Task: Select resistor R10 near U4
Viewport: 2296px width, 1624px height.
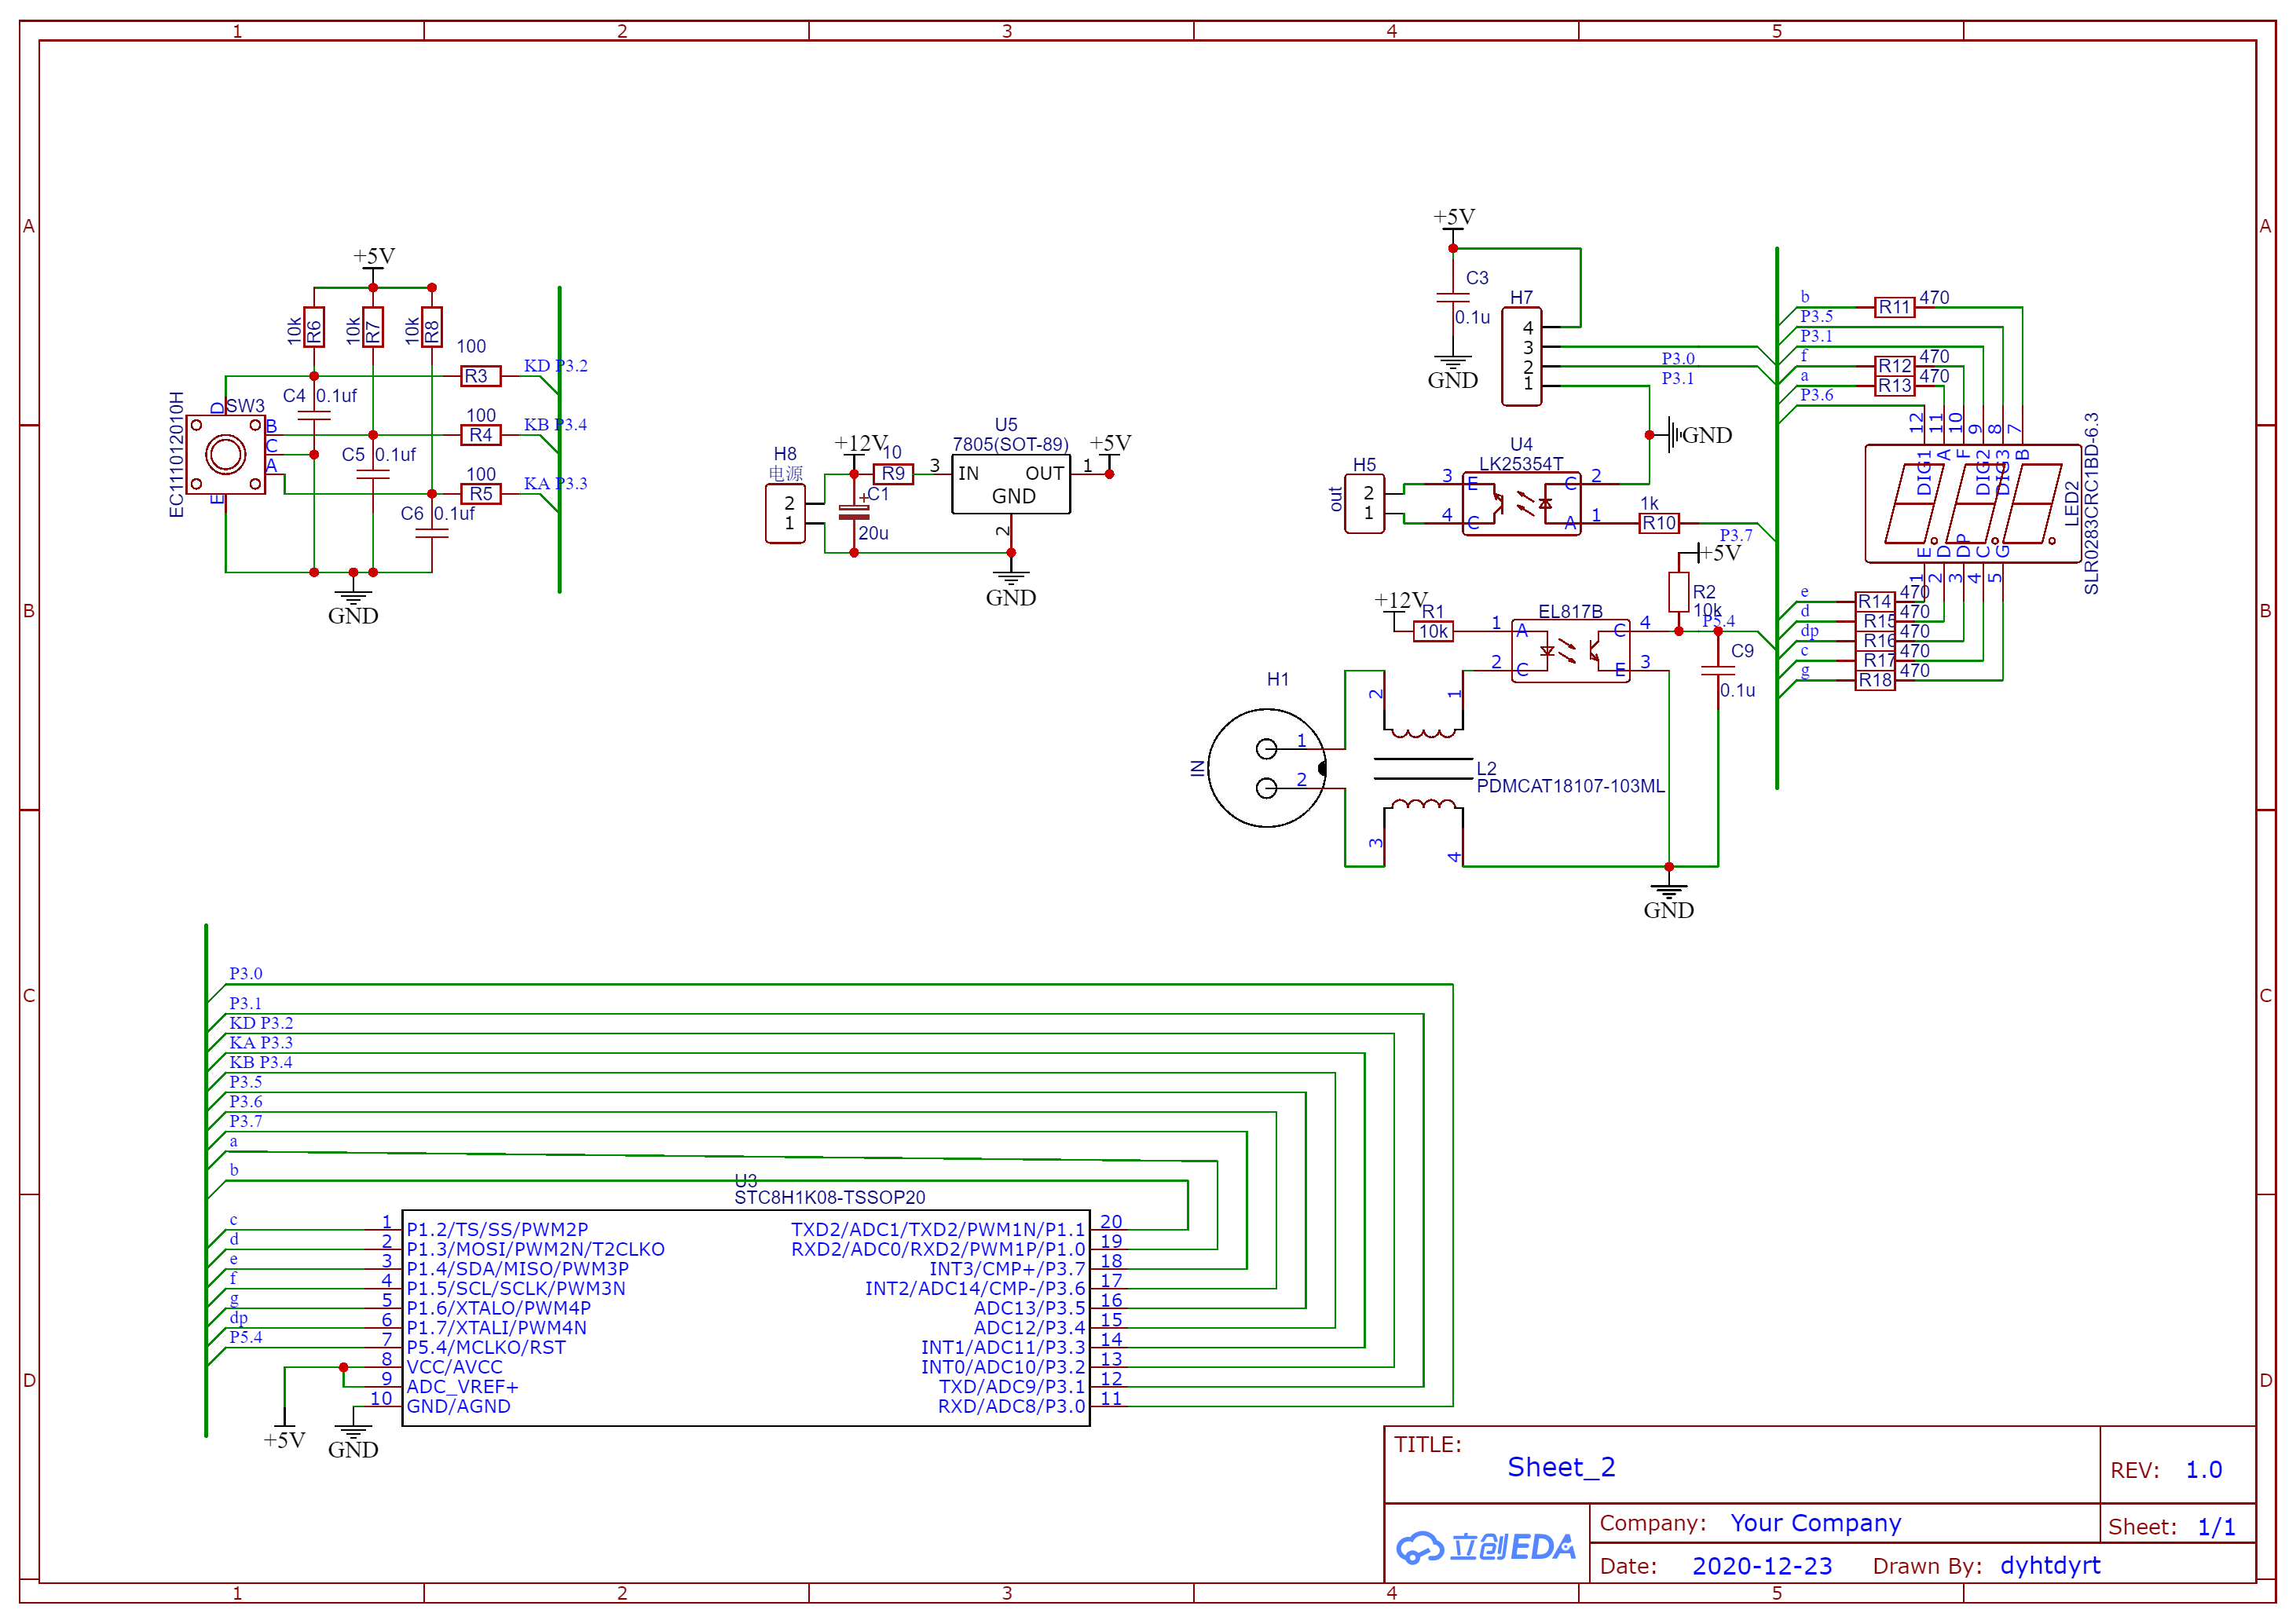Action: coord(1659,523)
